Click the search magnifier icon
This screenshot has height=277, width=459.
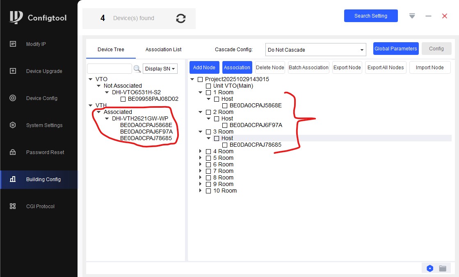pos(137,69)
